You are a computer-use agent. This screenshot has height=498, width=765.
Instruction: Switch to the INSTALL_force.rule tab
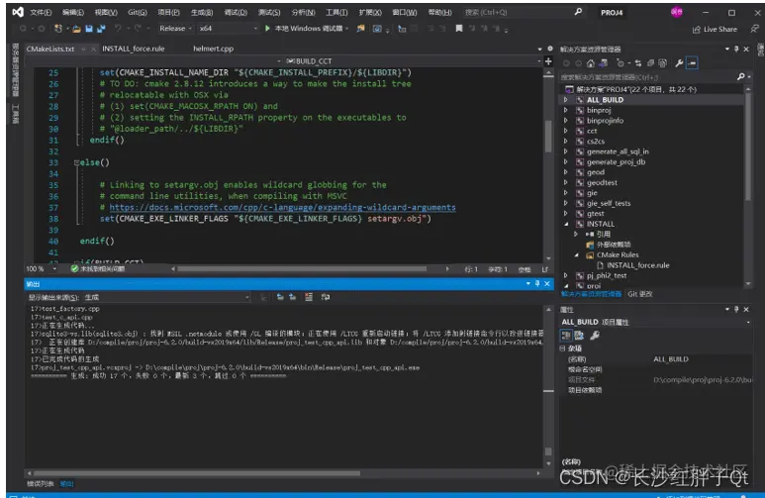pos(134,49)
